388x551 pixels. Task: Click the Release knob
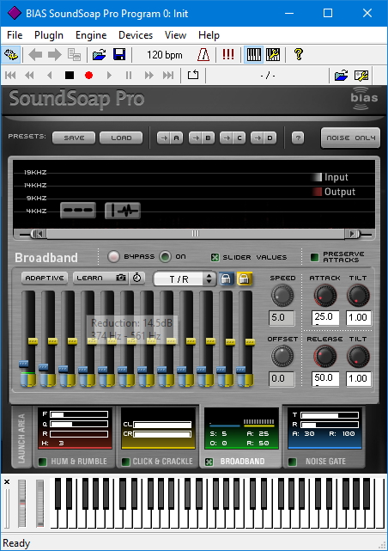click(325, 356)
